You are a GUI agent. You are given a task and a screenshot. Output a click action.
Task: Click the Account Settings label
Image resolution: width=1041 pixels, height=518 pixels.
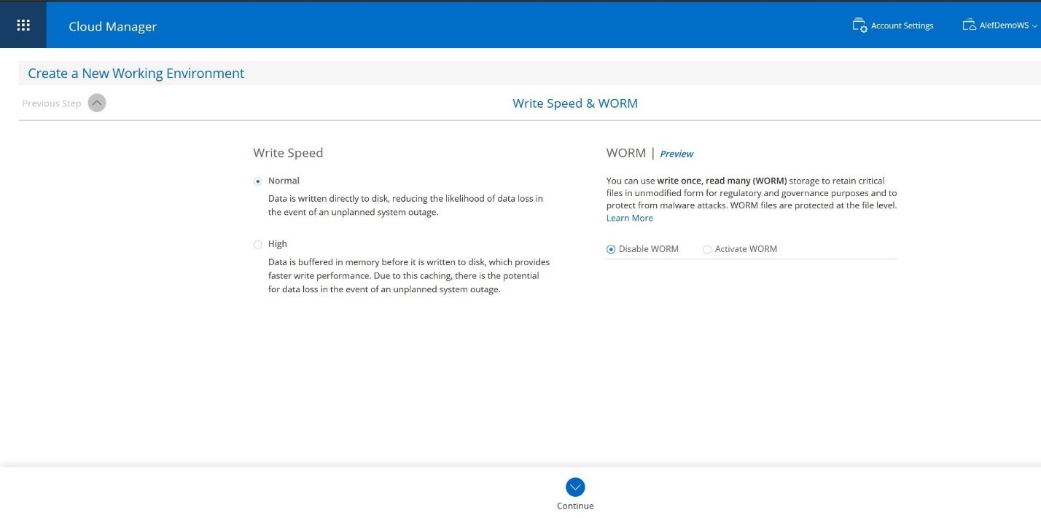902,25
